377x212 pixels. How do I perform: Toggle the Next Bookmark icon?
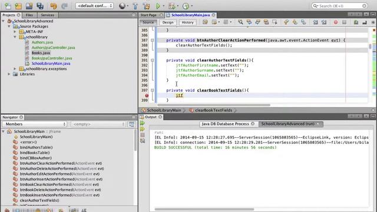coord(295,22)
